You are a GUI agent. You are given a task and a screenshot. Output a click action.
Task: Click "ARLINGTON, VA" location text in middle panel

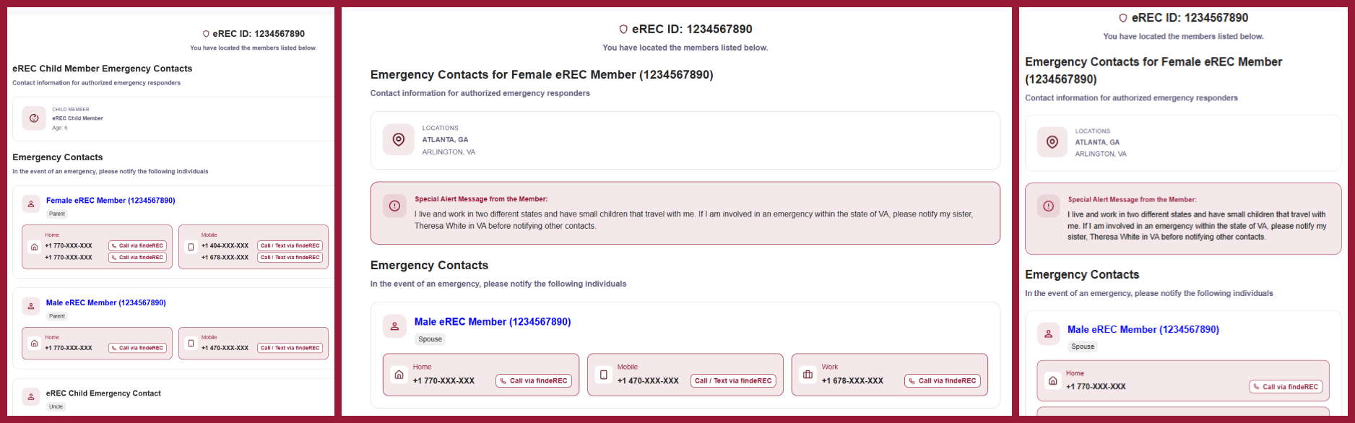pos(449,152)
